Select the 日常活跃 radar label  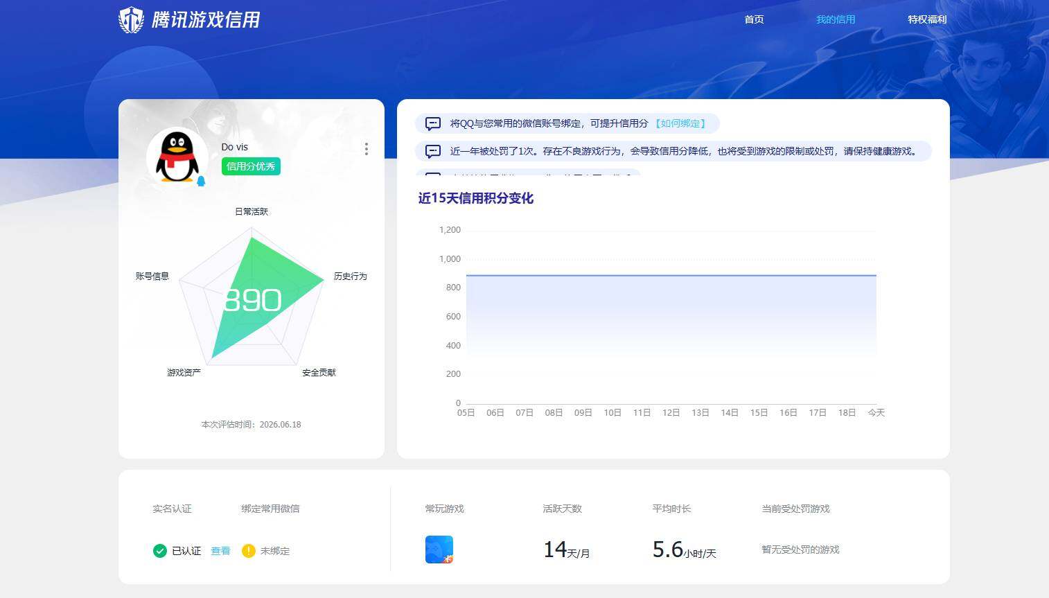pos(252,211)
